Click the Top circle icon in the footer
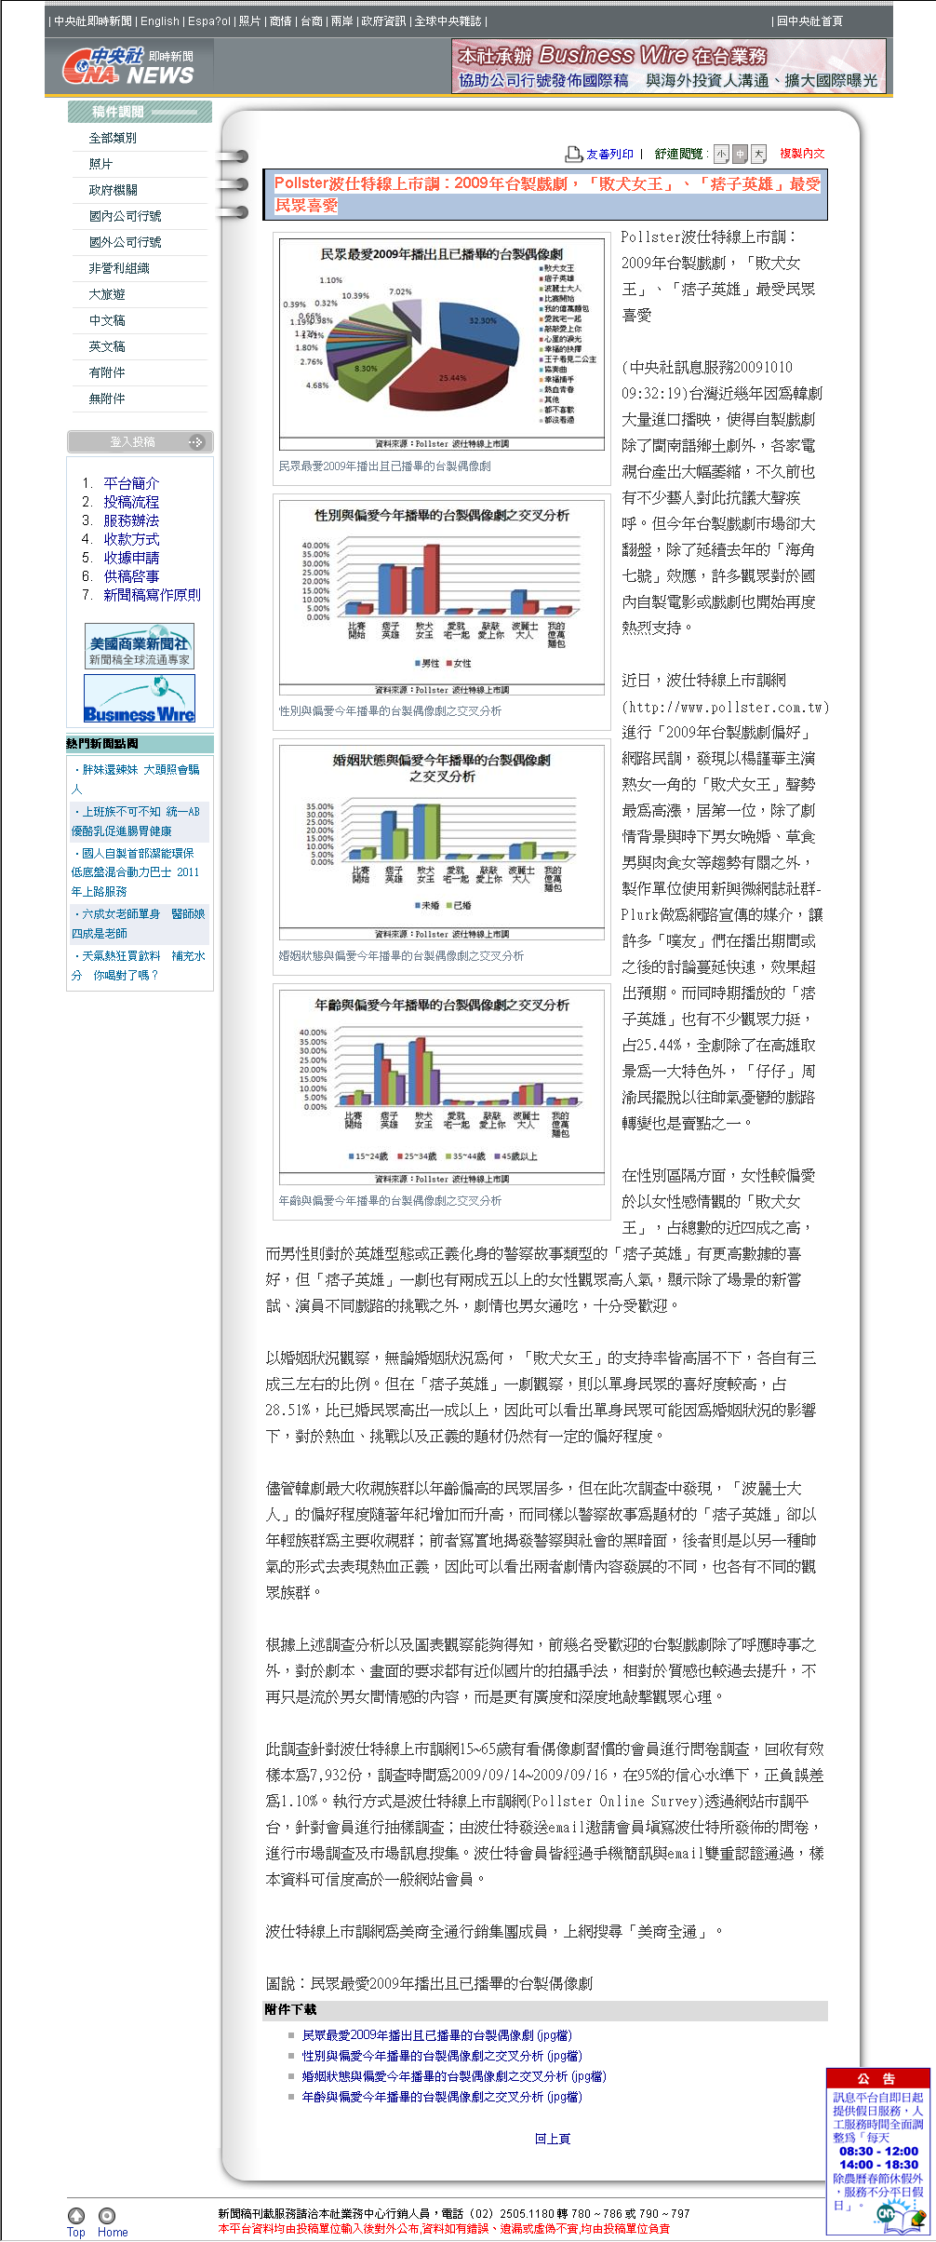This screenshot has width=936, height=2242. (76, 2215)
